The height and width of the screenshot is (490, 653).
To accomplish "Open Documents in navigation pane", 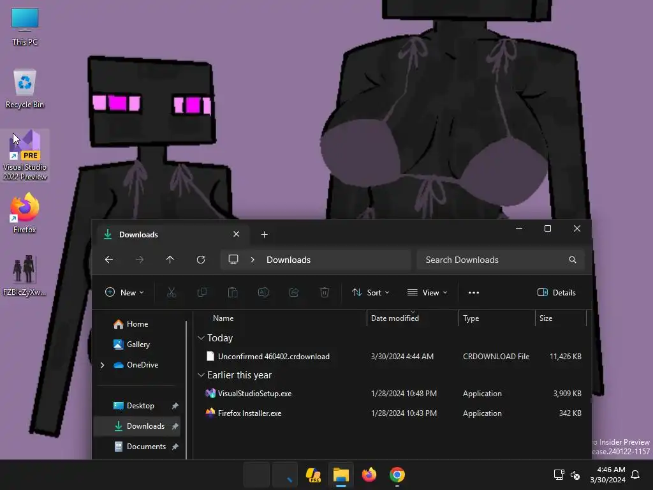I will pyautogui.click(x=146, y=446).
